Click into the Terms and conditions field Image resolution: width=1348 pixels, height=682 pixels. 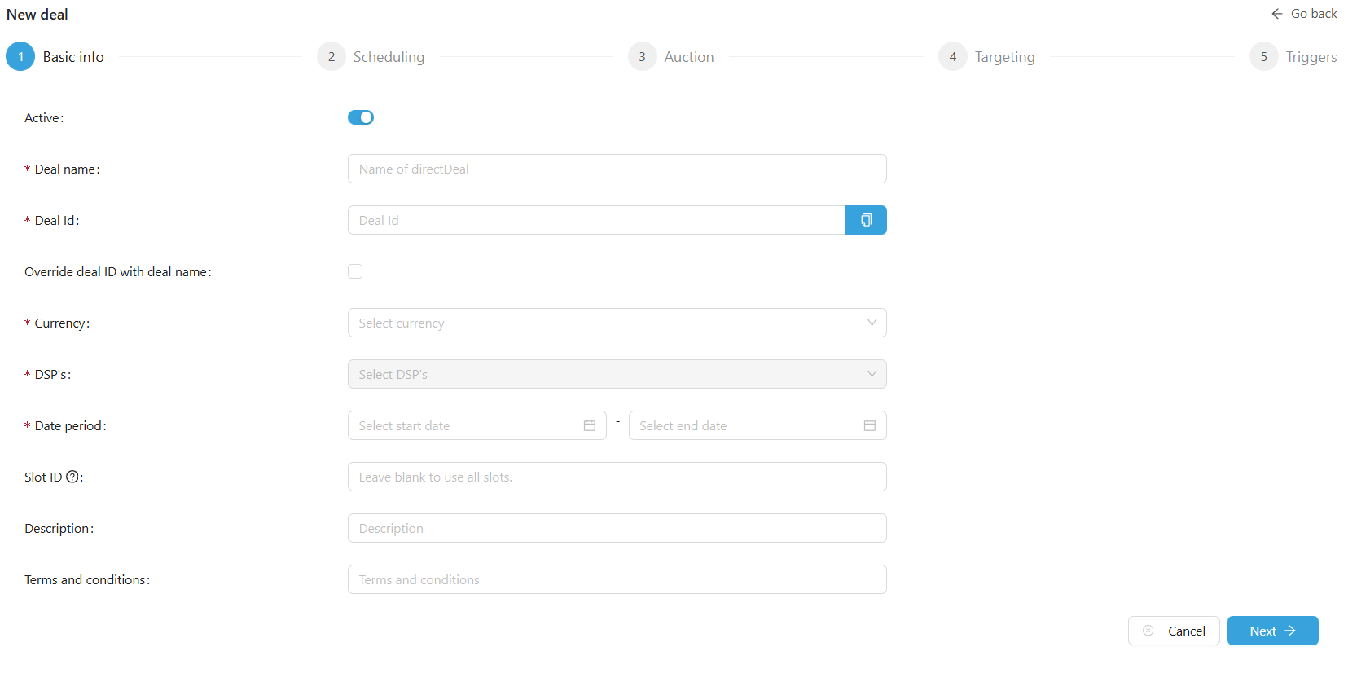point(617,579)
